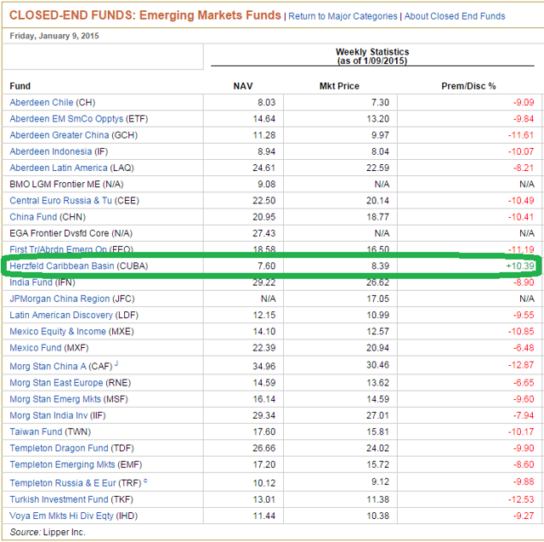544x542 pixels.
Task: Click the 10.38 price for Voya Em Mkts
Action: pyautogui.click(x=377, y=516)
